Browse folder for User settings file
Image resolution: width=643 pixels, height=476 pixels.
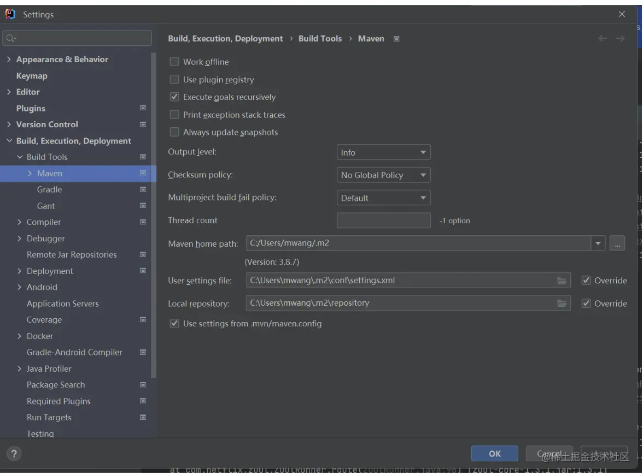click(562, 281)
